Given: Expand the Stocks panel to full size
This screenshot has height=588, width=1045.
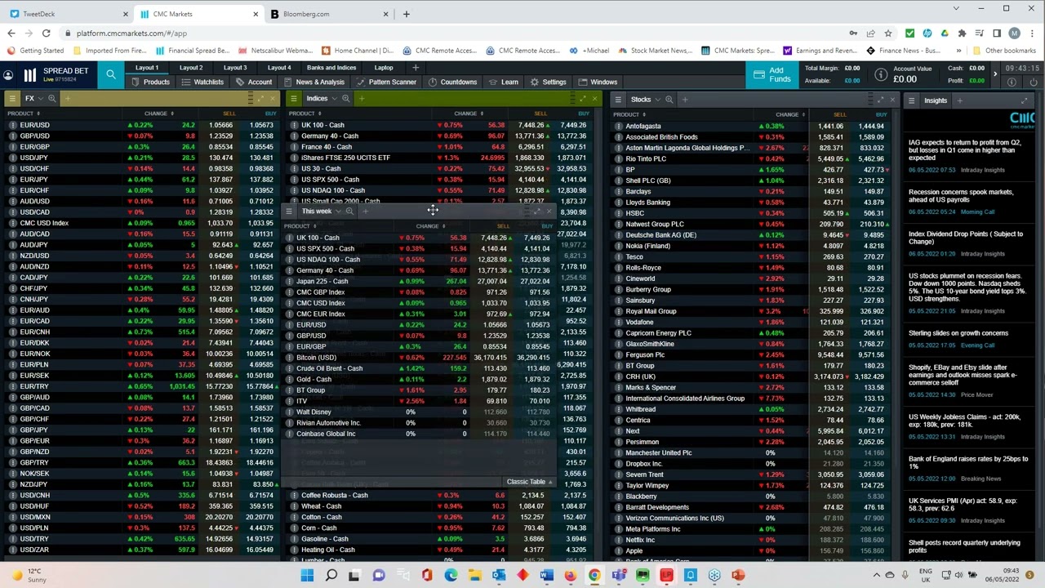Looking at the screenshot, I should click(878, 100).
